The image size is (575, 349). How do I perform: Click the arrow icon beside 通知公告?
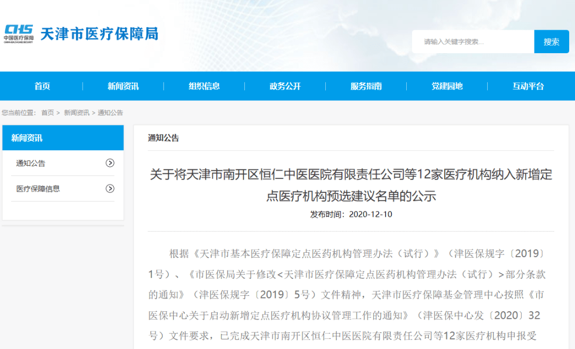point(110,163)
